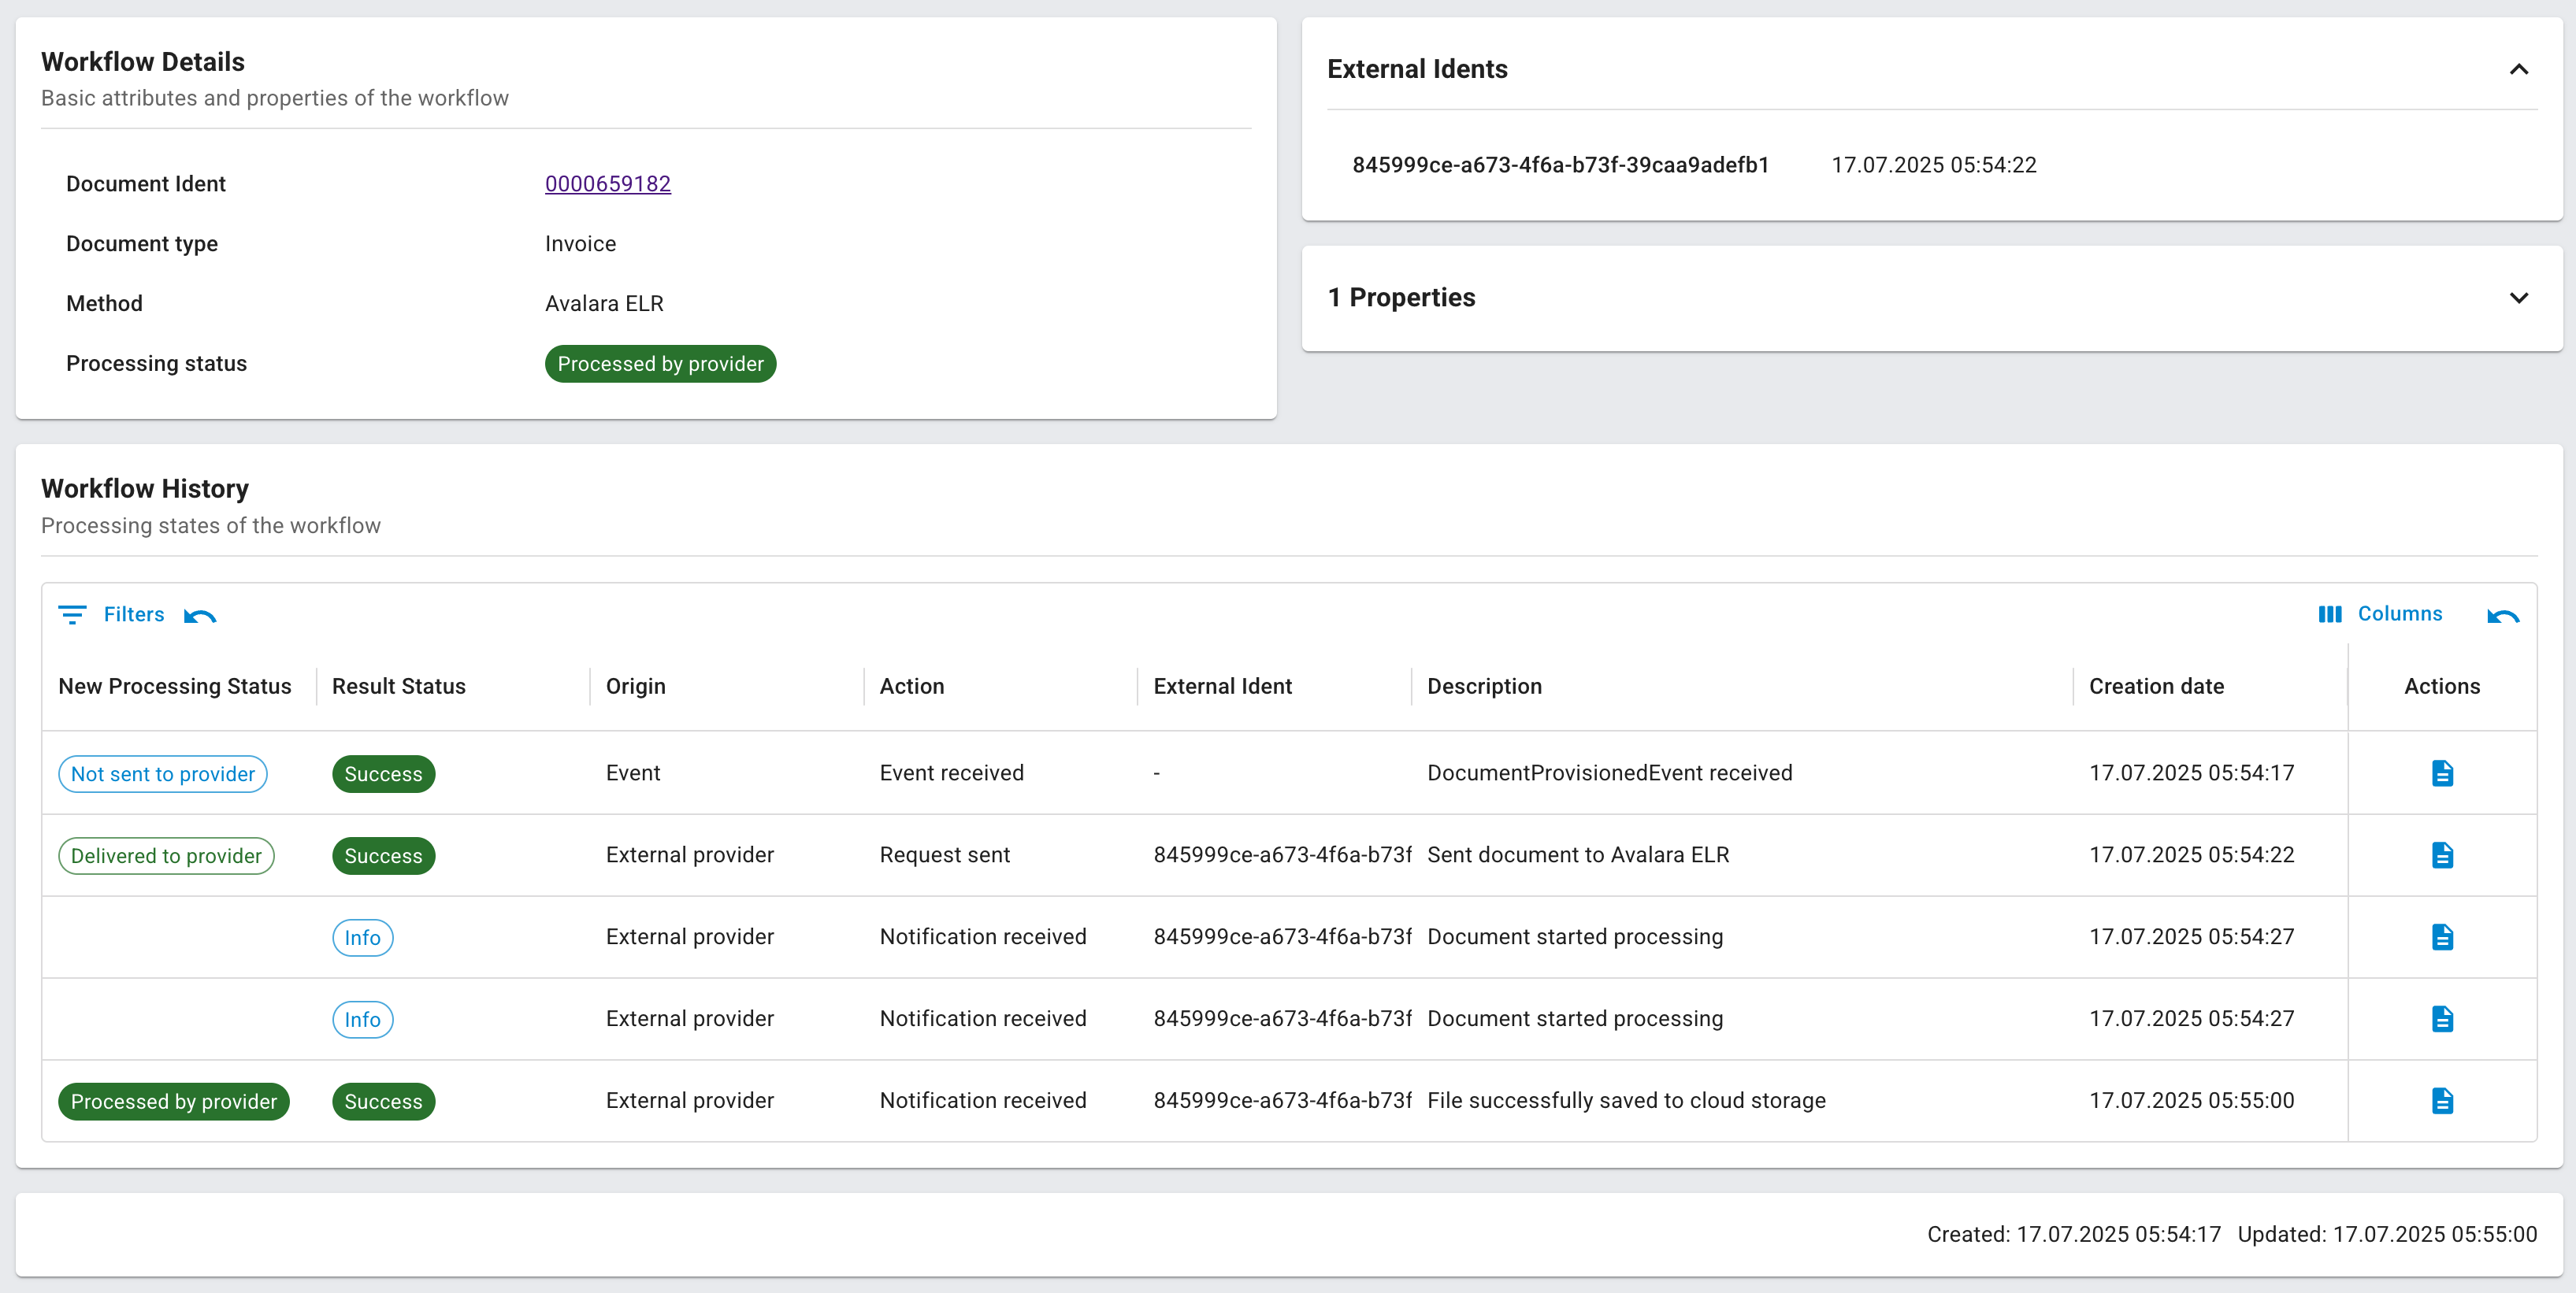Image resolution: width=2576 pixels, height=1293 pixels.
Task: Click Success badge in Event received row
Action: coord(384,774)
